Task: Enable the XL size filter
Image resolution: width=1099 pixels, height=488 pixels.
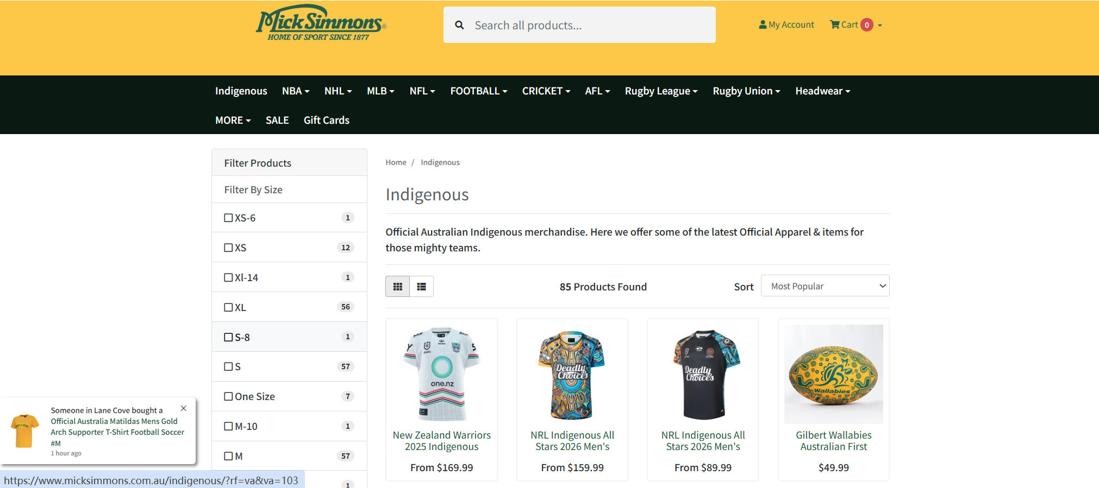Action: click(x=228, y=307)
